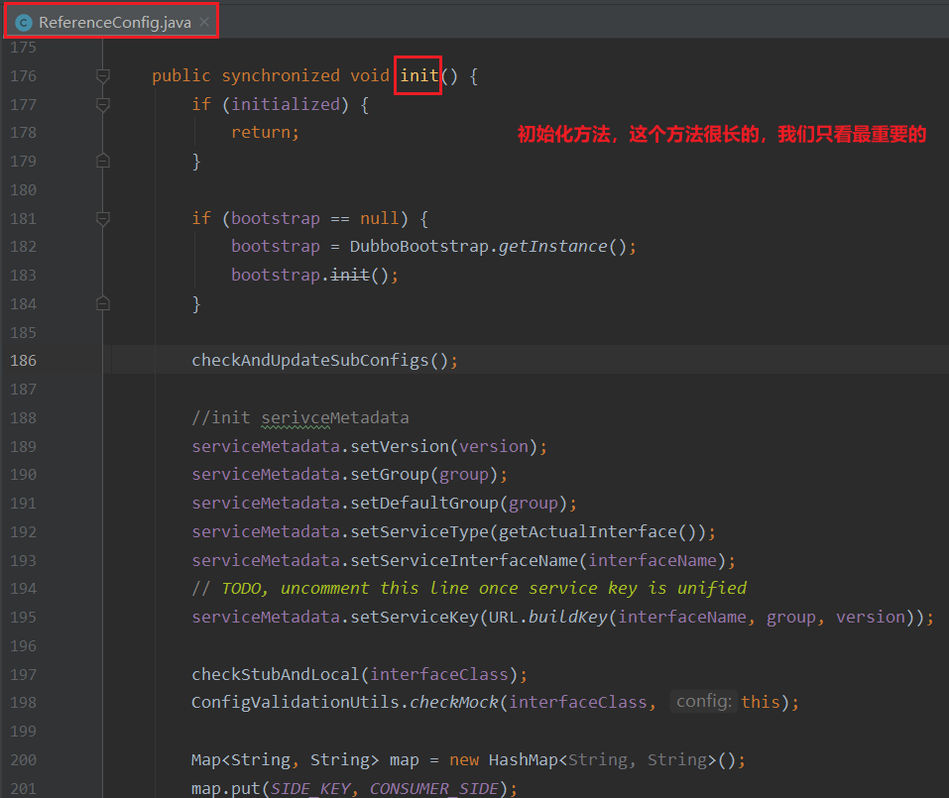Collapse the init() method fold marker at line 176
Screen dimensions: 949x798
(x=103, y=76)
